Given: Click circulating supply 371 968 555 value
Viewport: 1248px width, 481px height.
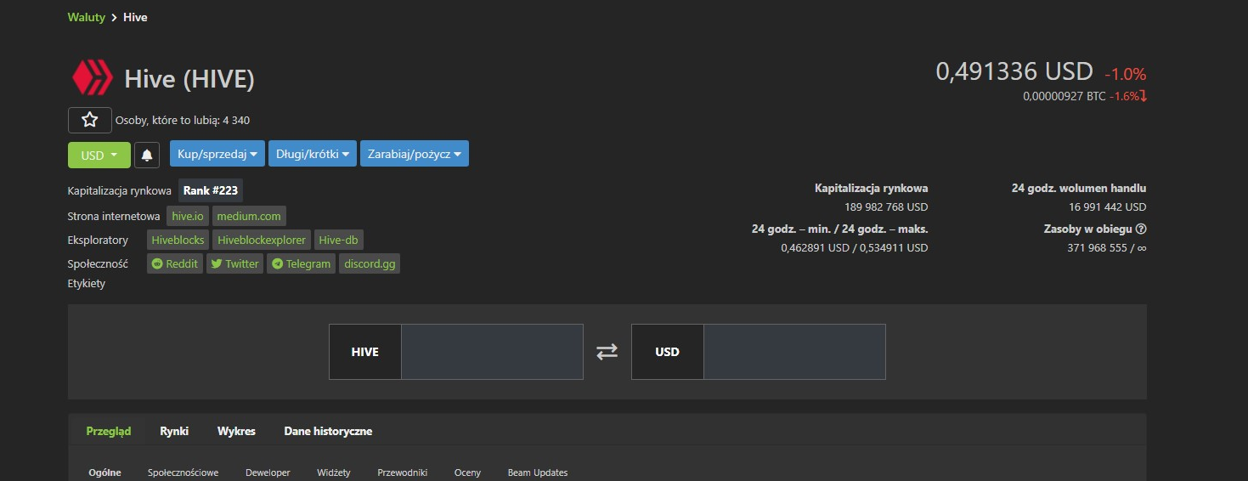Looking at the screenshot, I should 1107,248.
